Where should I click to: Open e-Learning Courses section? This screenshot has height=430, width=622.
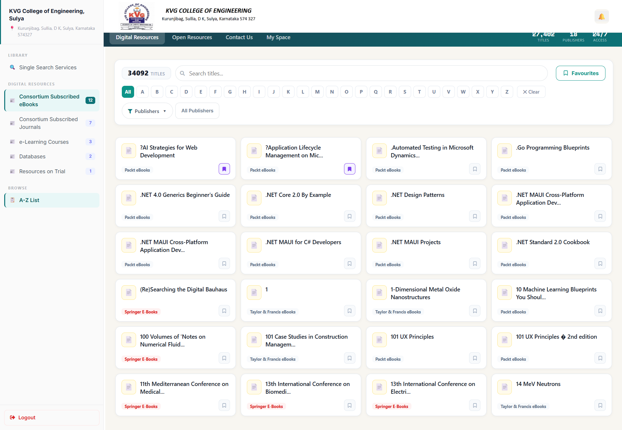tap(52, 142)
